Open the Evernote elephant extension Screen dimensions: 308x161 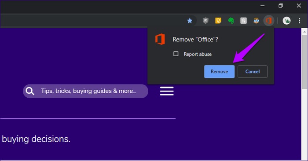(x=231, y=20)
